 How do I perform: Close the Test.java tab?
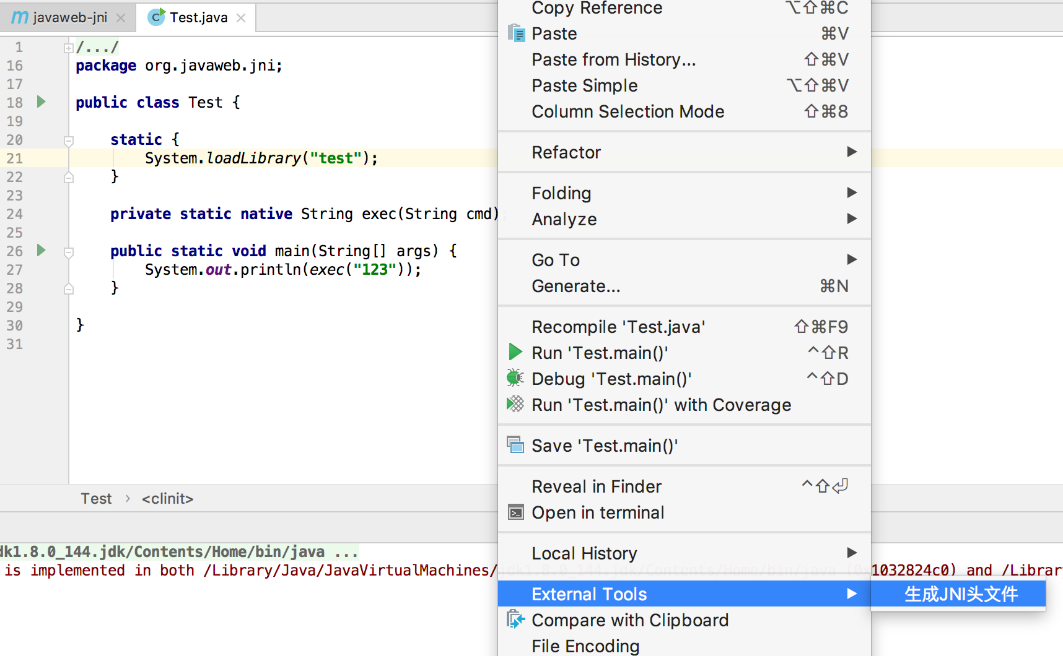pos(241,18)
